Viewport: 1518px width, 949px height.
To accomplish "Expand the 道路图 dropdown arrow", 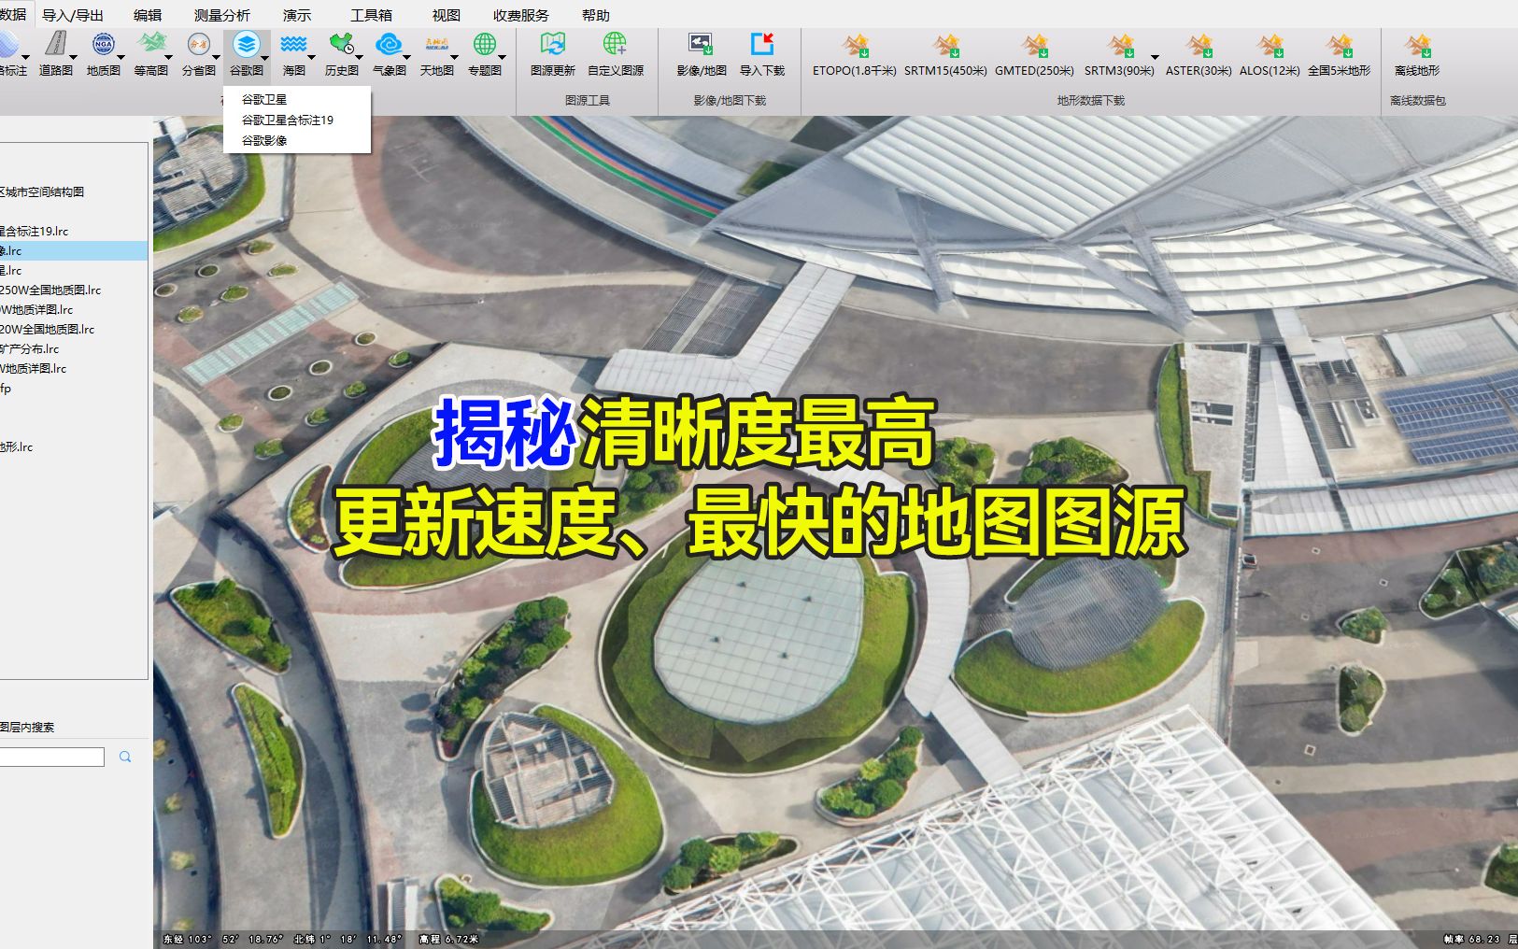I will tap(74, 58).
